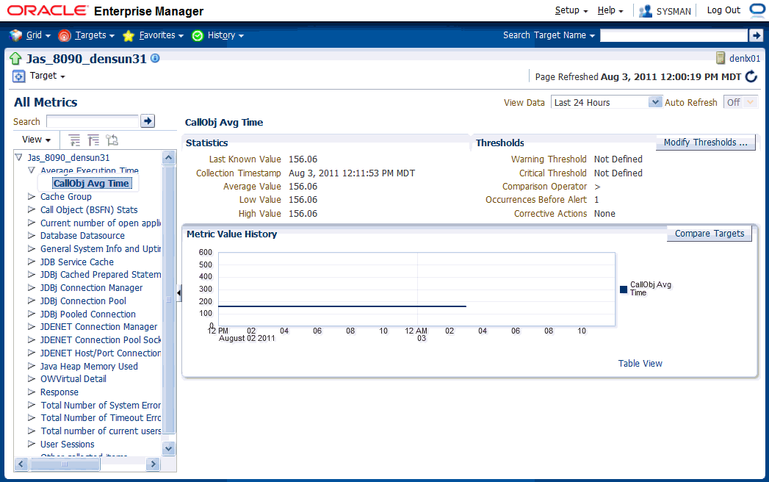
Task: Click the tree scroll left arrow
Action: pyautogui.click(x=21, y=464)
